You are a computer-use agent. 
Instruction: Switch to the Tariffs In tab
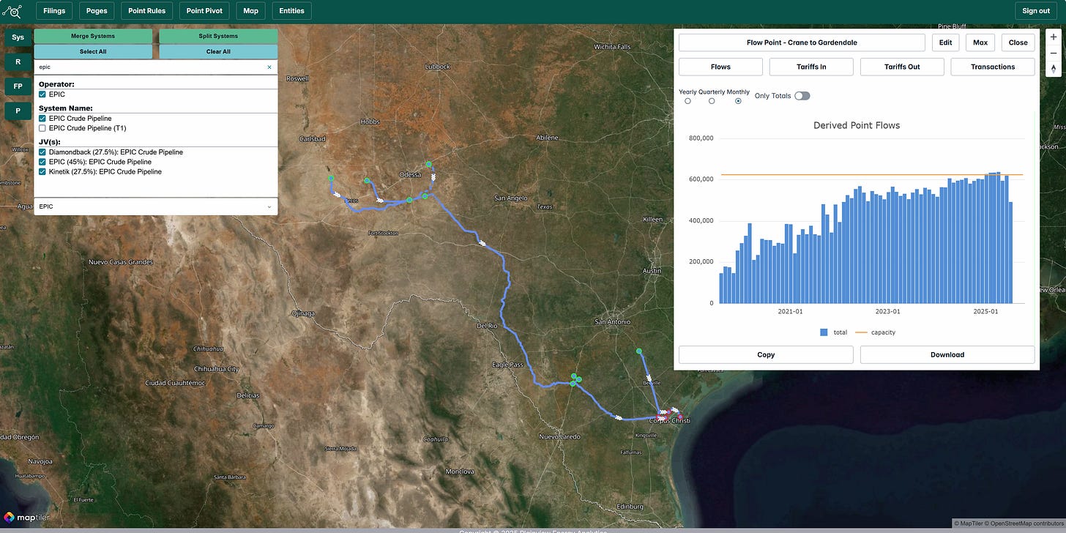[811, 67]
